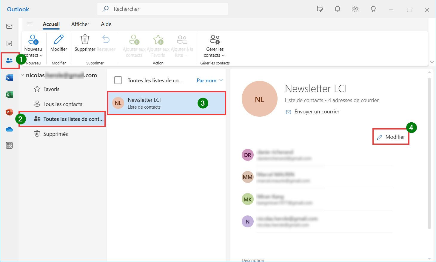Launch Word from the app sidebar

[9, 78]
